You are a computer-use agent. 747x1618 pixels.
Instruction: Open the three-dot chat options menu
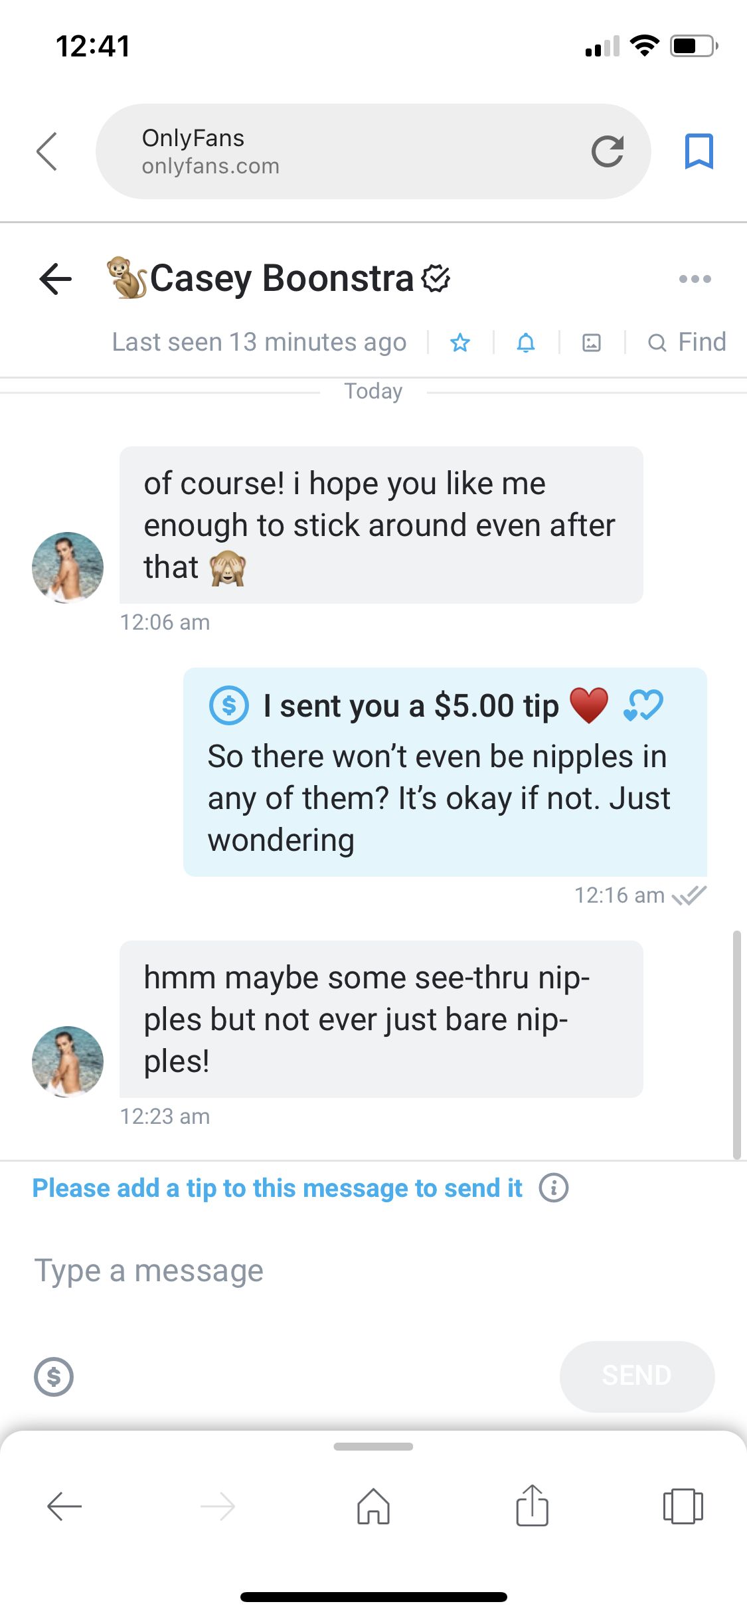pyautogui.click(x=695, y=279)
